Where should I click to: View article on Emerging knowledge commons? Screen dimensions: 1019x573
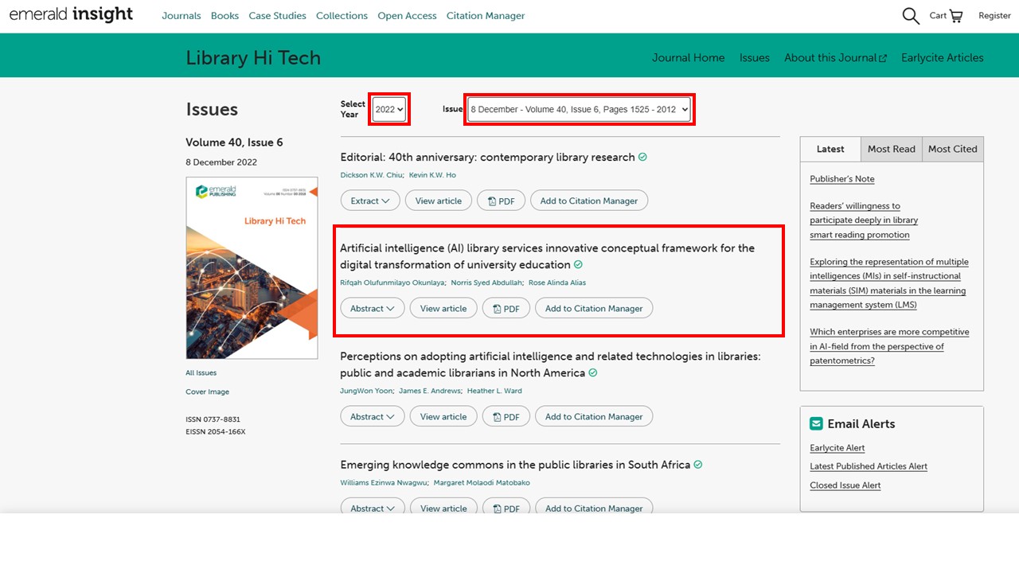coord(443,508)
